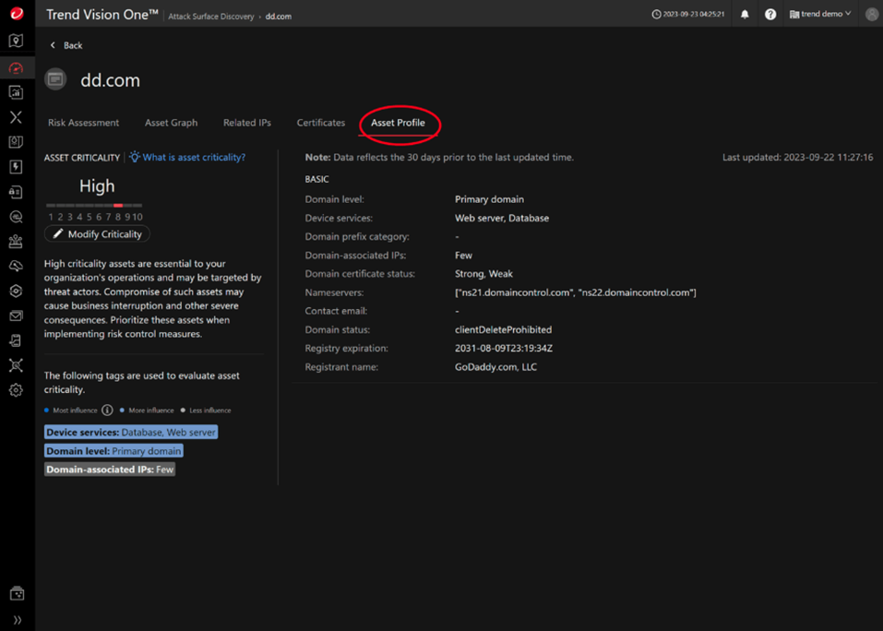Click the dd.com domain asset icon

[x=55, y=79]
